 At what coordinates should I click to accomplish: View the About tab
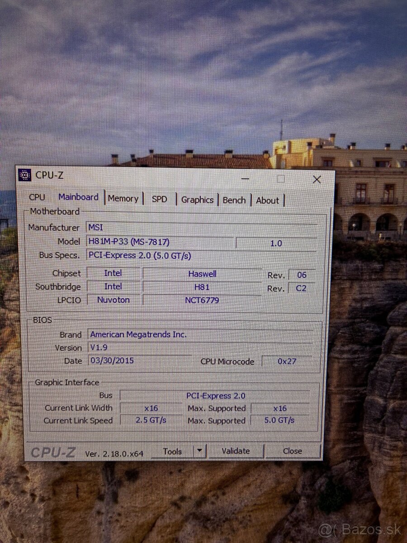[267, 200]
